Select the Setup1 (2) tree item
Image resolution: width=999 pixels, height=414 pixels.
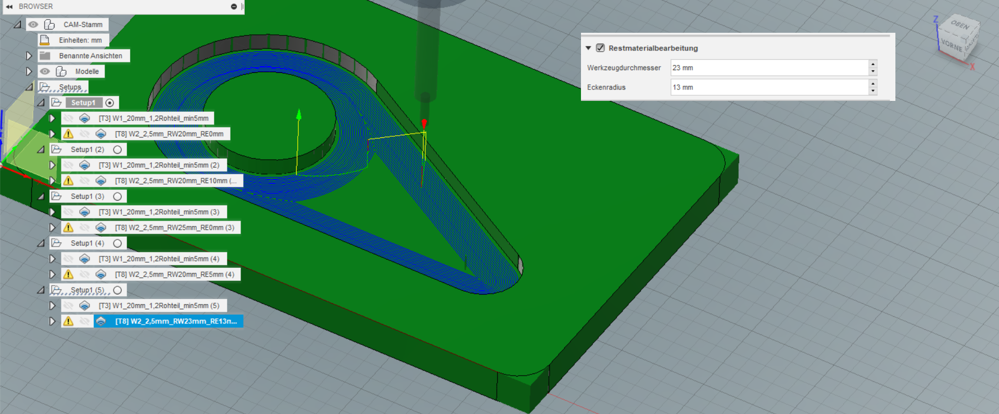(87, 149)
